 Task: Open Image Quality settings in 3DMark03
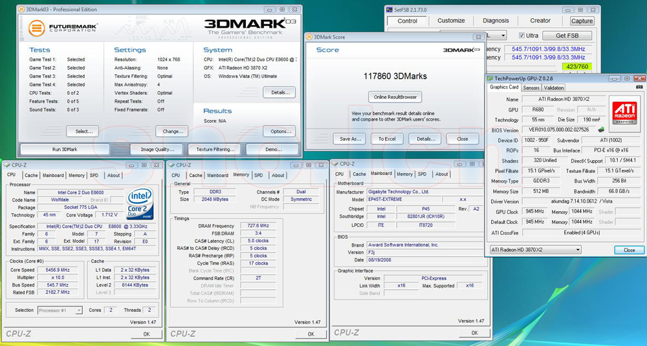click(158, 150)
